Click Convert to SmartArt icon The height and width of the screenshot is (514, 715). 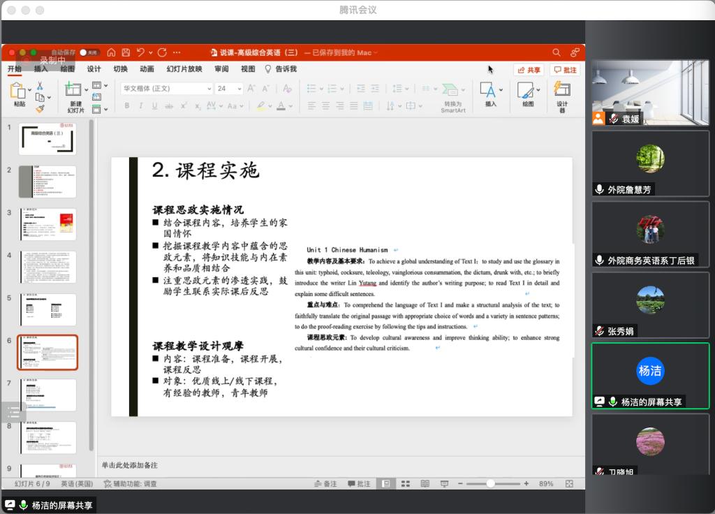(452, 96)
